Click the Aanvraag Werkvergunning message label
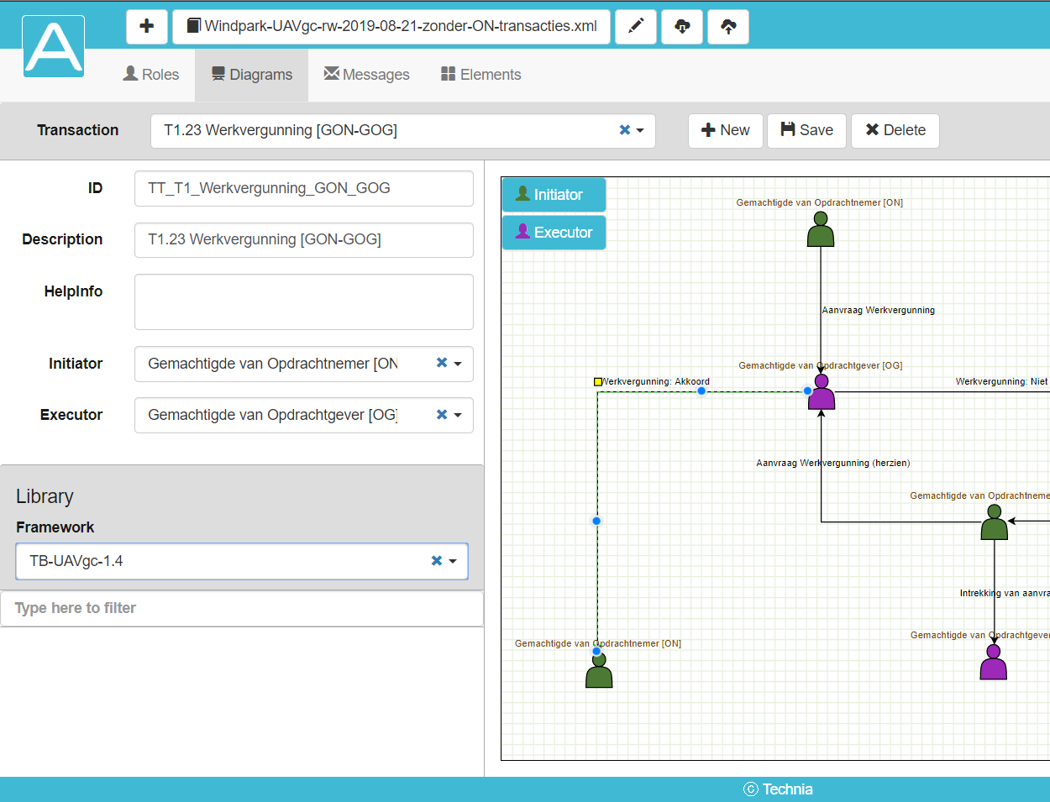The image size is (1050, 802). click(878, 310)
